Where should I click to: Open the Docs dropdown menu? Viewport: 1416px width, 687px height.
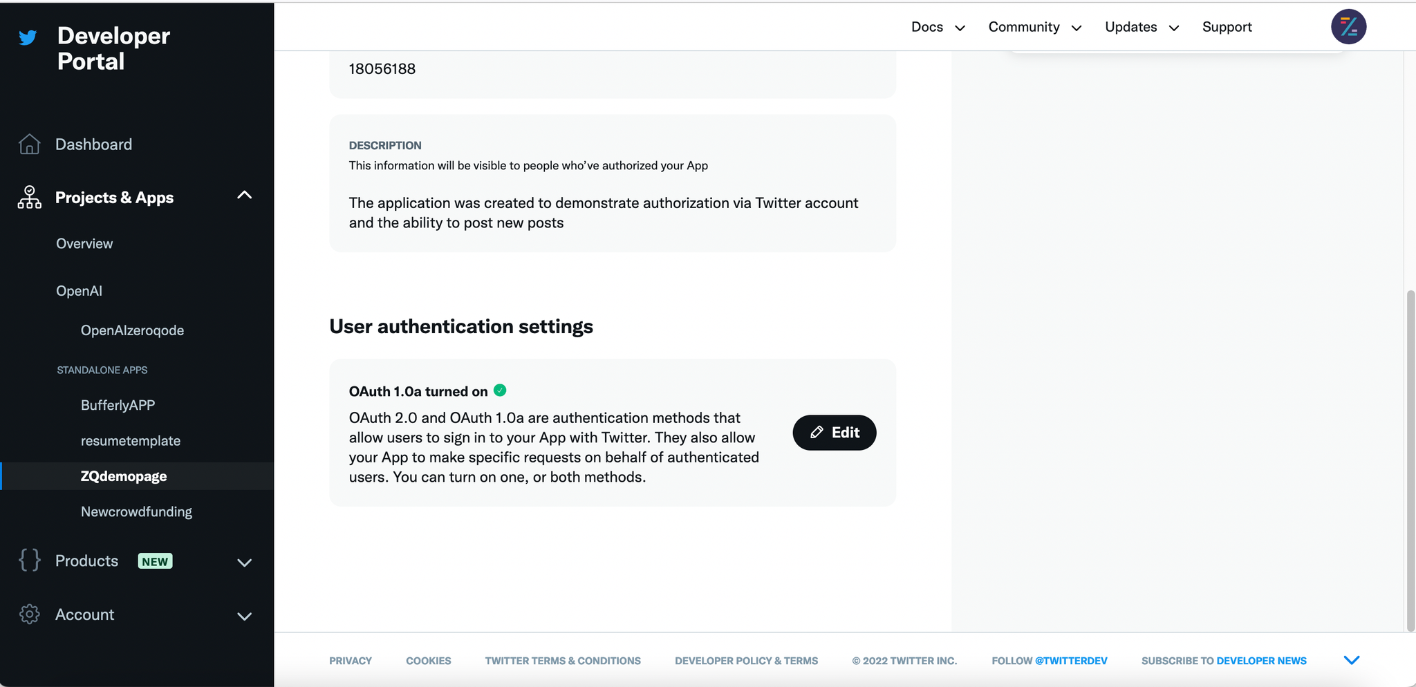click(x=938, y=27)
